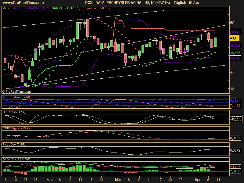
Task: Select the Kurs price panel label
Action: click(x=6, y=8)
